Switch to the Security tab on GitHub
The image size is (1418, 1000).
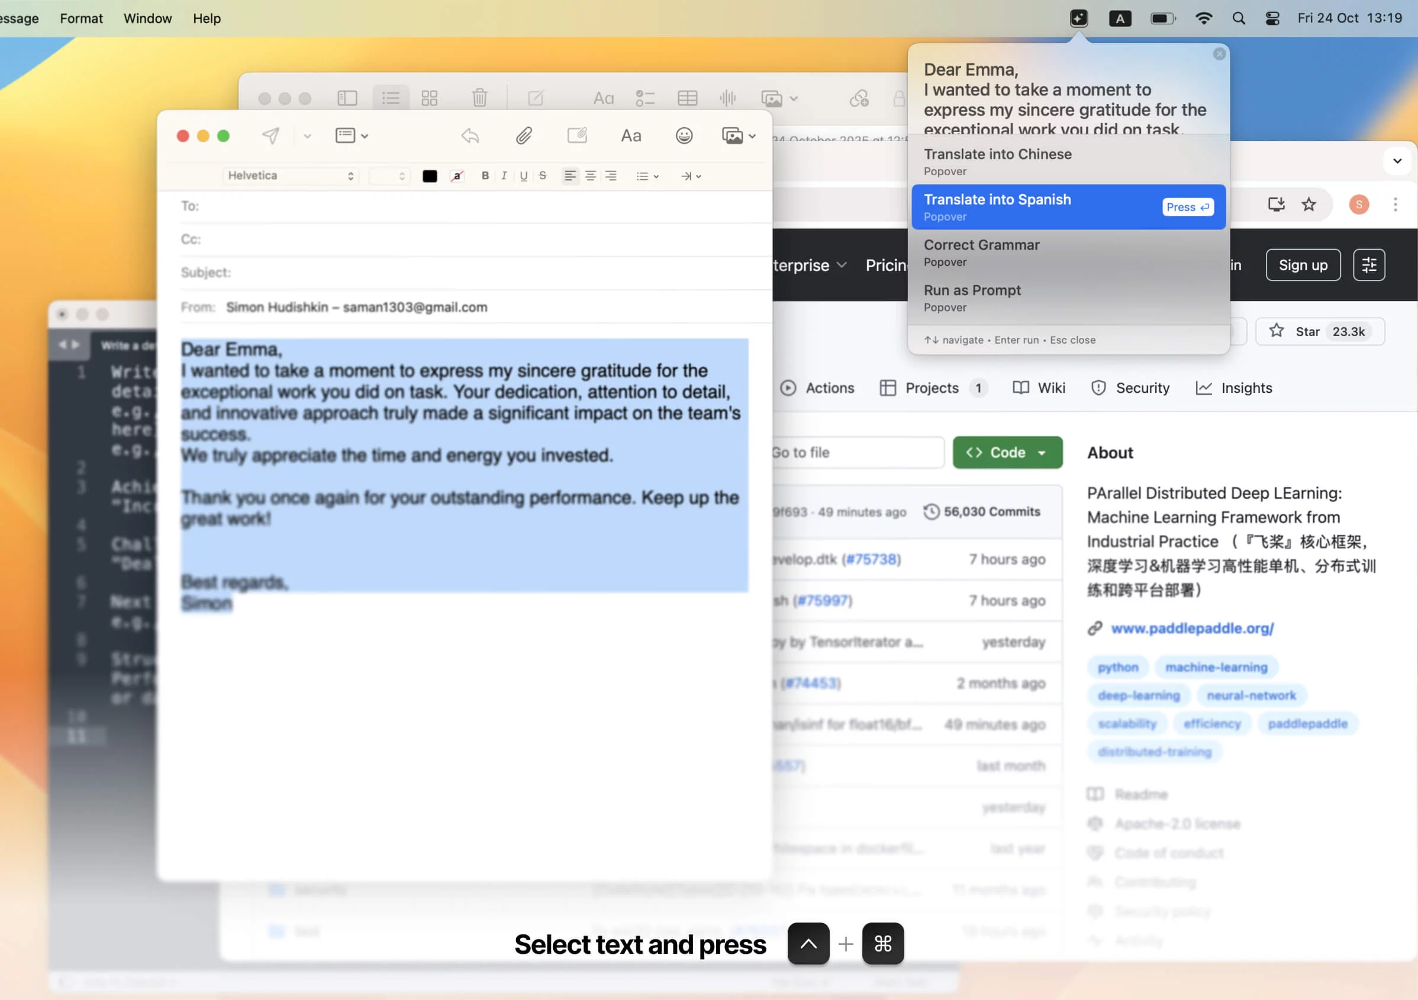[x=1142, y=387]
